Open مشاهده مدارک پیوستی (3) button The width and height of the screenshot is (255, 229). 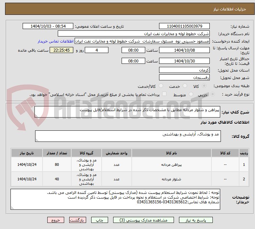tap(144, 220)
